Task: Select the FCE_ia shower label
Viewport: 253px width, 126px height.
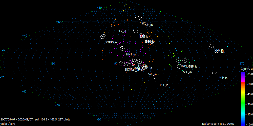Action: tap(164, 85)
